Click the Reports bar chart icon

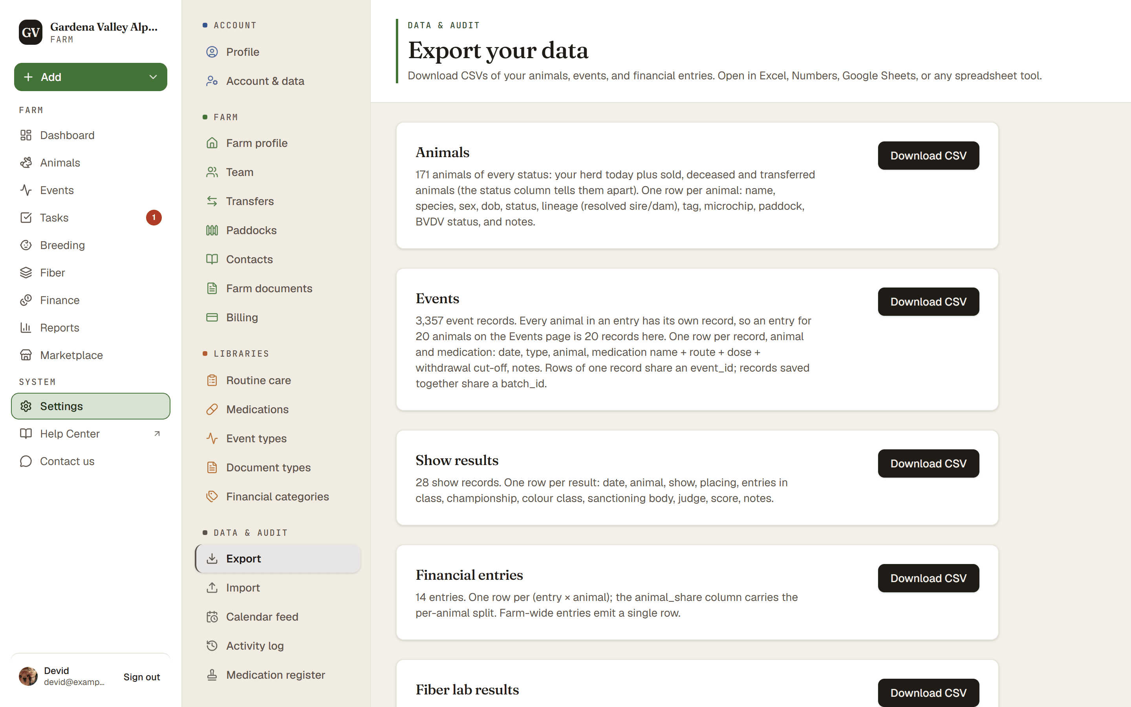coord(26,328)
